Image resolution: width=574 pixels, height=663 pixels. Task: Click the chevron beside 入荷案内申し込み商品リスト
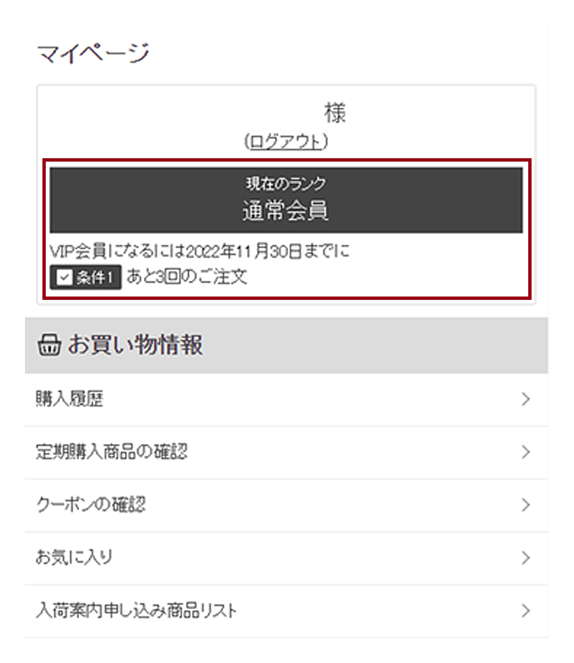coord(526,611)
